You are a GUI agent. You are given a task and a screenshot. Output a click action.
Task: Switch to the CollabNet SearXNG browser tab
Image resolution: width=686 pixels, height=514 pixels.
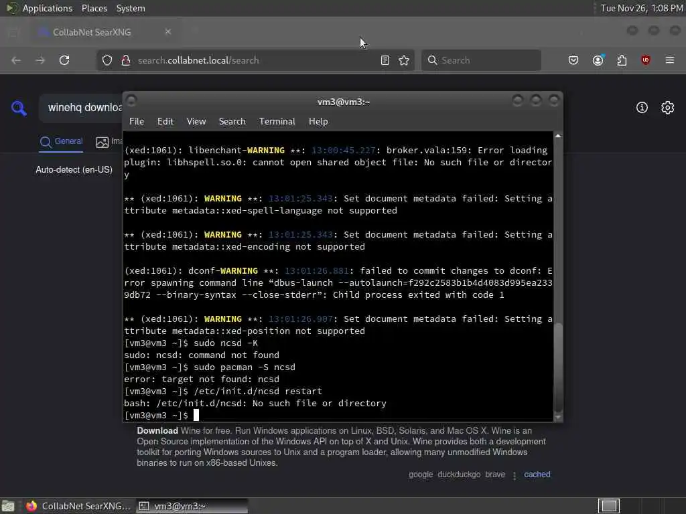click(105, 32)
